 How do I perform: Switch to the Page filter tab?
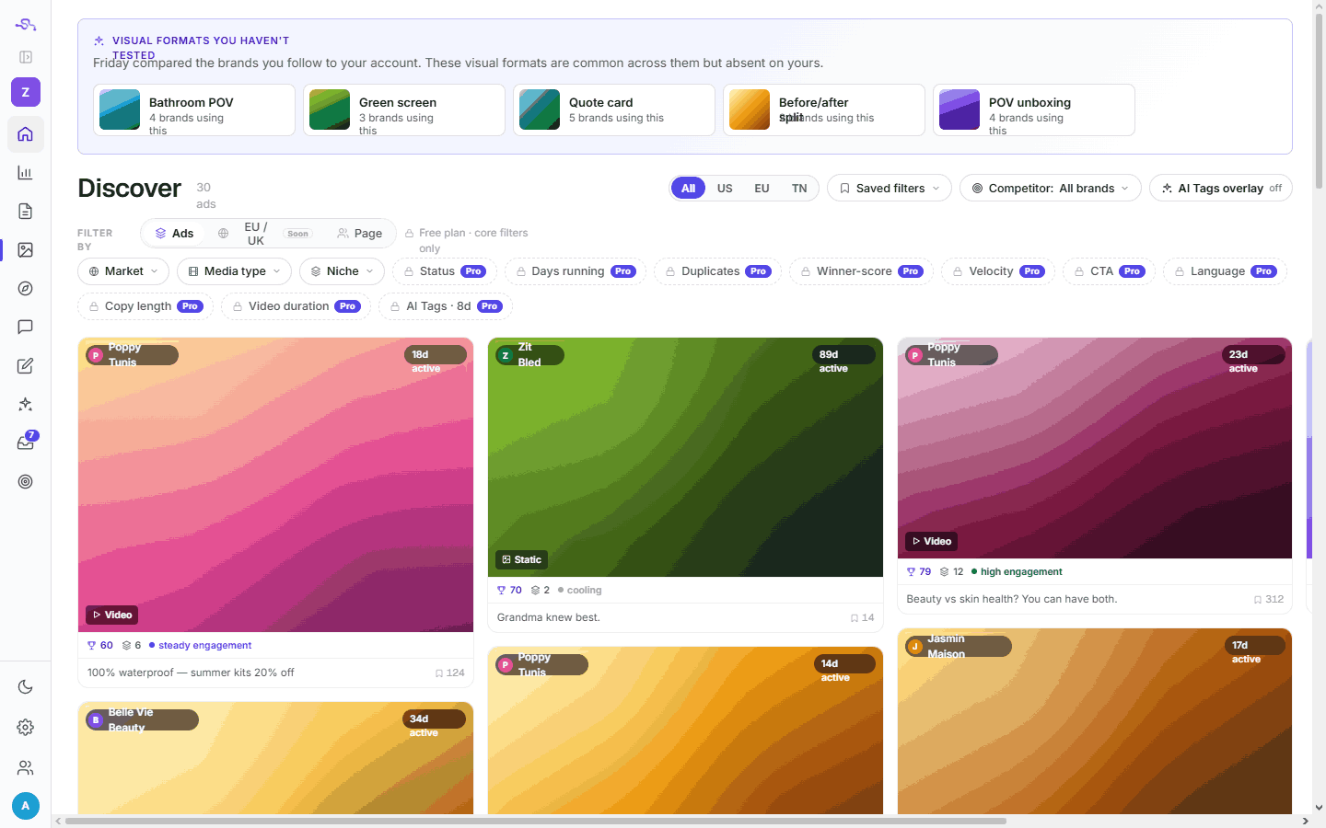point(359,234)
